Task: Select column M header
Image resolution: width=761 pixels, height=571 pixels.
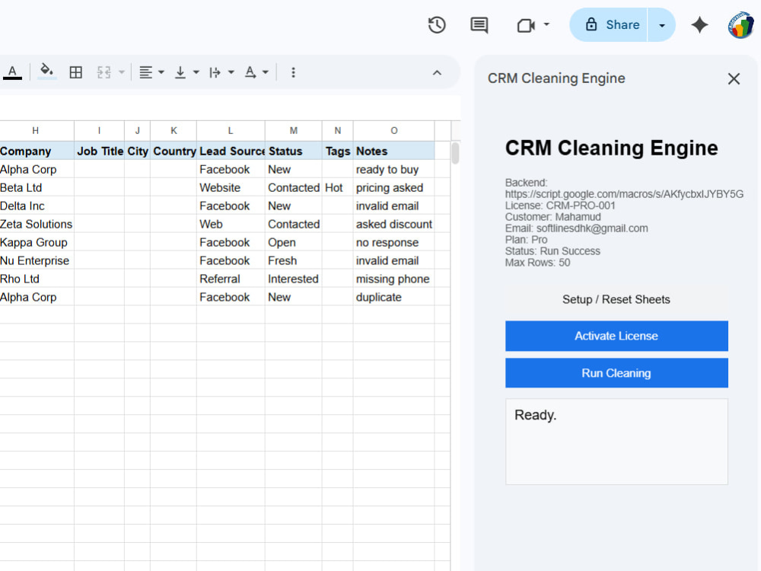Action: (x=293, y=131)
